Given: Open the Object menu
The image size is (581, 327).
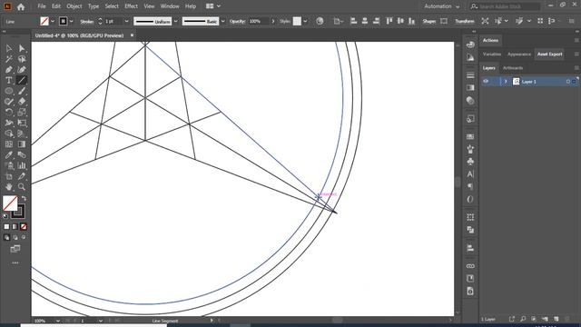Looking at the screenshot, I should pos(74,6).
